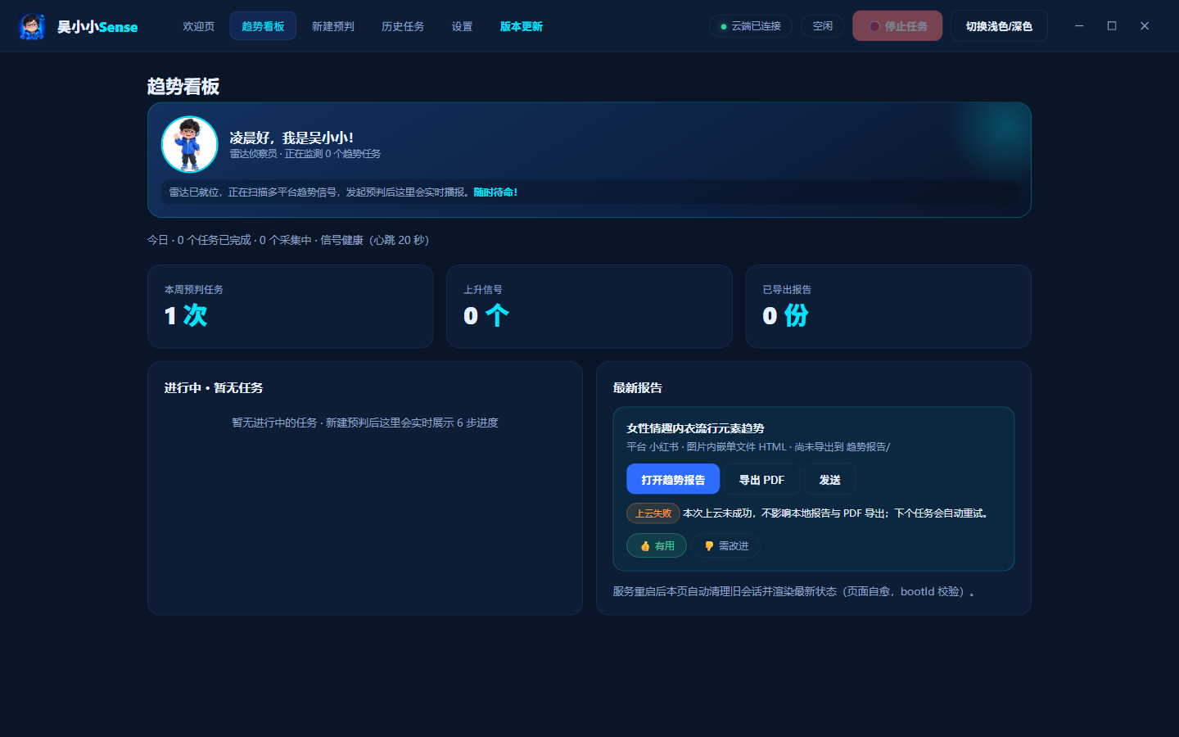
Task: Minimize the application window
Action: tap(1079, 26)
